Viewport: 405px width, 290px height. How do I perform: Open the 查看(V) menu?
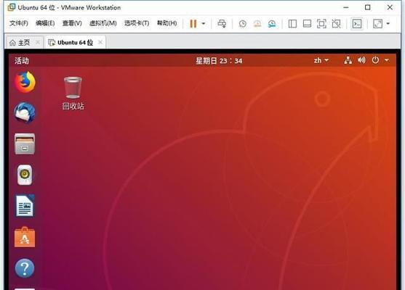pos(72,23)
